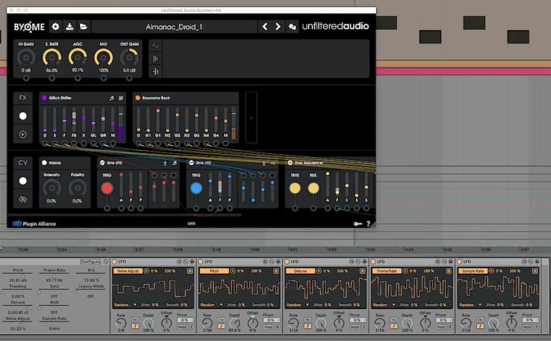Click the save icon on first LFO device
Image resolution: width=551 pixels, height=341 pixels.
(x=192, y=261)
